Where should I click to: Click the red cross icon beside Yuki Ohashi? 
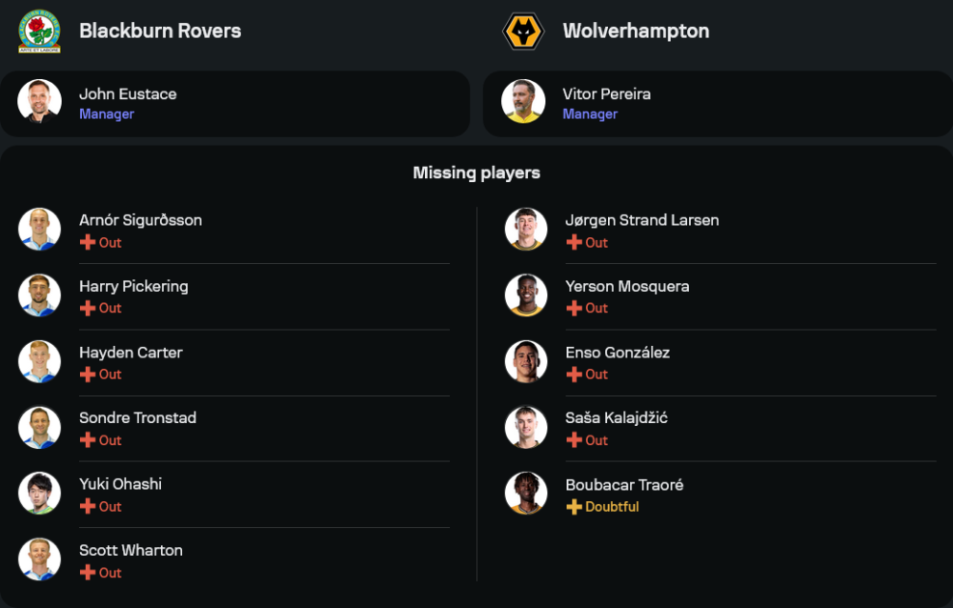click(x=88, y=506)
